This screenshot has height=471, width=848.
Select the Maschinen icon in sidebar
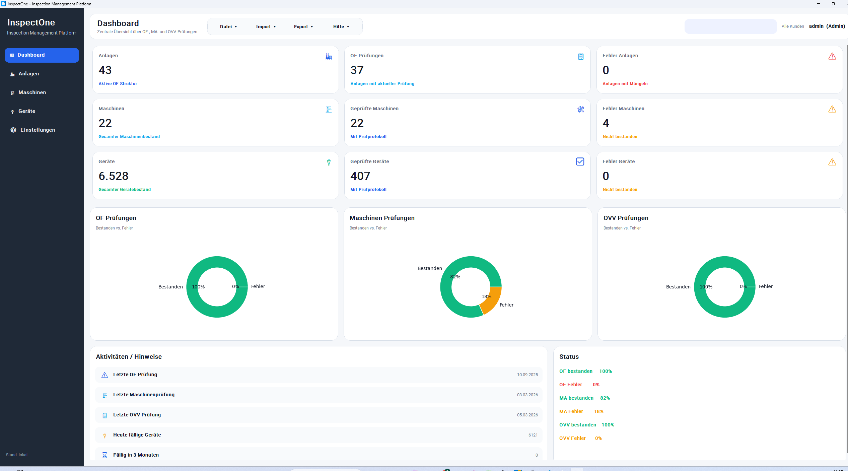pyautogui.click(x=12, y=92)
